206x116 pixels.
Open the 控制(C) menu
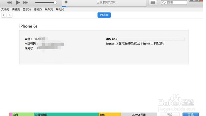pyautogui.click(x=38, y=9)
